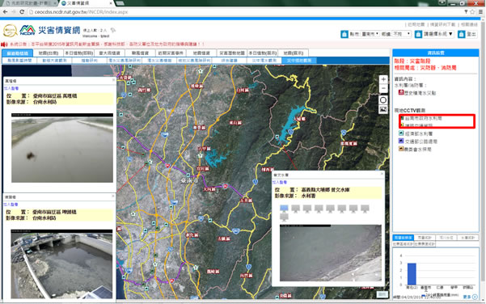Select the third camera icon in the 曾文水庫 popup
The height and width of the screenshot is (304, 486).
pyautogui.click(x=307, y=209)
